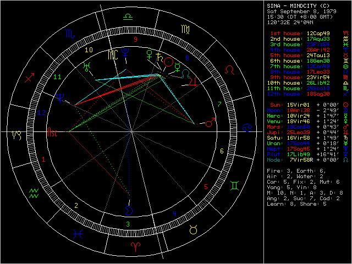Click house number 4 on the wheel
This screenshot has height=264, width=352.
174,214
